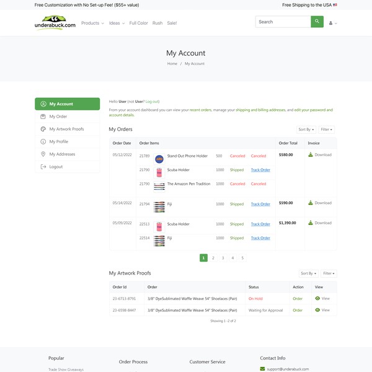Click the Home breadcrumb link

172,64
